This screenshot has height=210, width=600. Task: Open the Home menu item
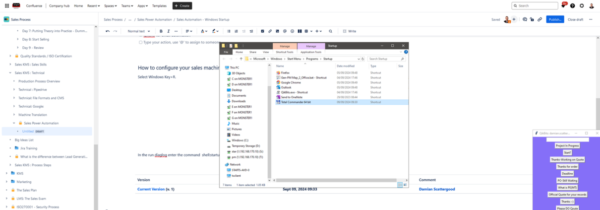point(78,6)
